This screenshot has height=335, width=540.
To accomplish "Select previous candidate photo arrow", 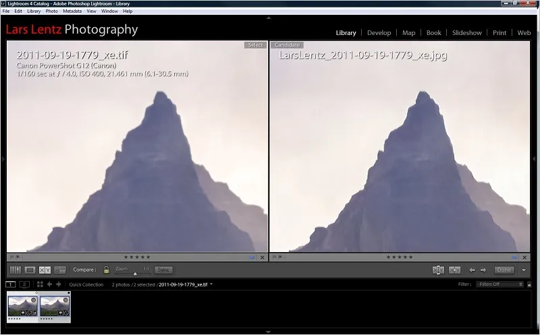I will pos(472,270).
